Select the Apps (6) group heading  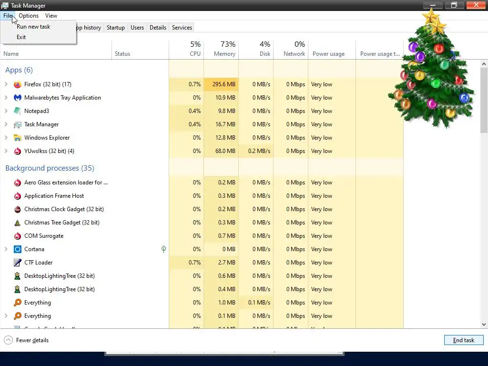(x=19, y=70)
